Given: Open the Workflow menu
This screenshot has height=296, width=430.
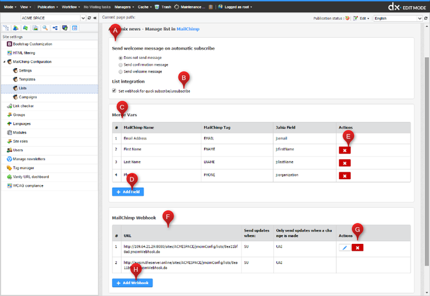Looking at the screenshot, I should [x=71, y=7].
